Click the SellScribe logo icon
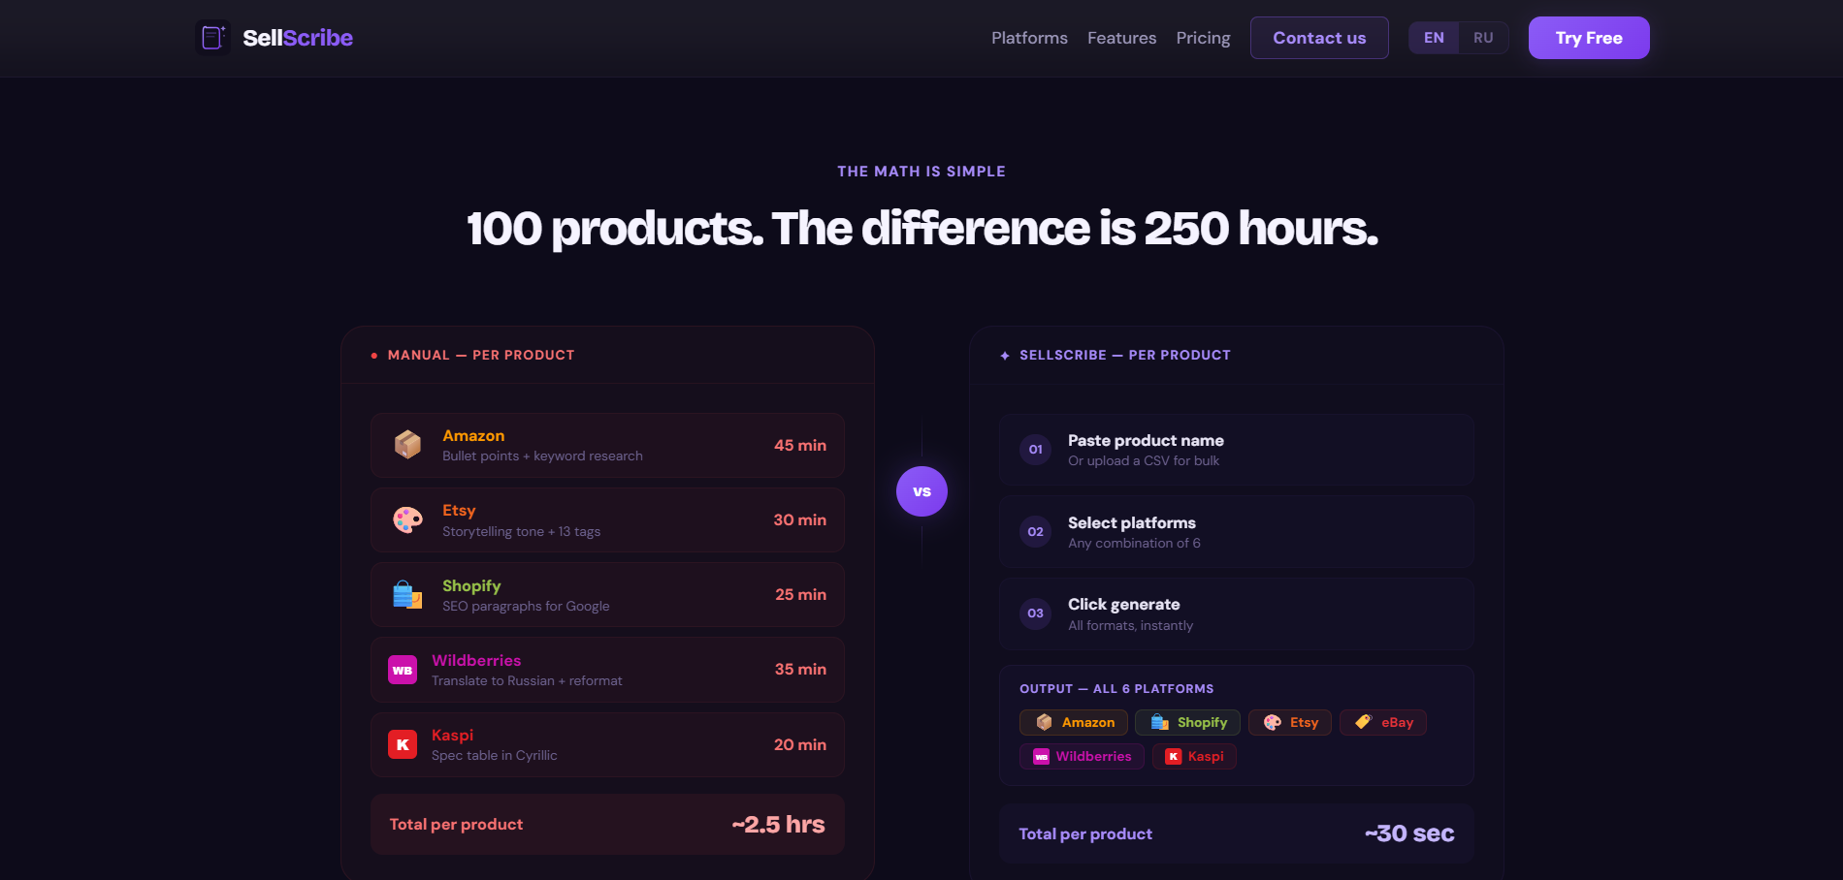 (212, 38)
